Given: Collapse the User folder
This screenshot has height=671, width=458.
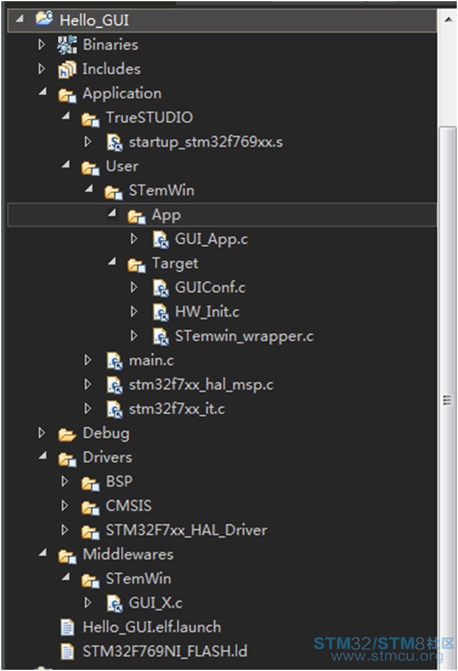Looking at the screenshot, I should point(66,165).
